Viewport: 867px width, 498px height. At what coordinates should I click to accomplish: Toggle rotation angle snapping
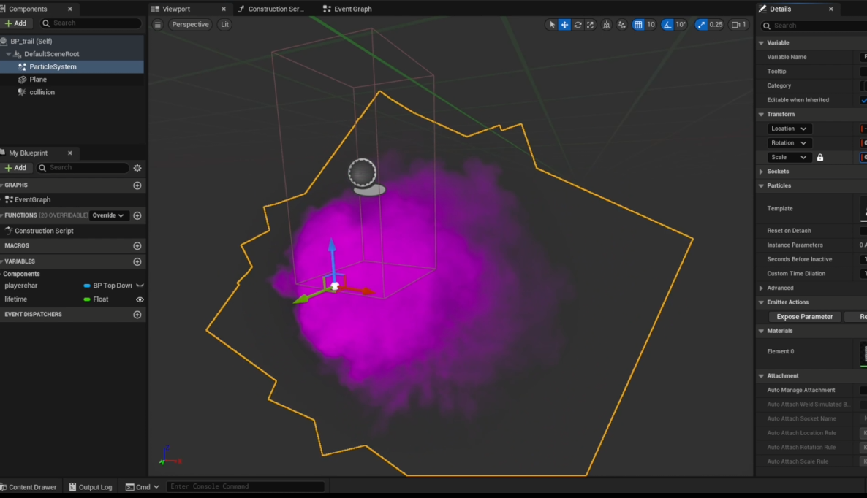667,25
